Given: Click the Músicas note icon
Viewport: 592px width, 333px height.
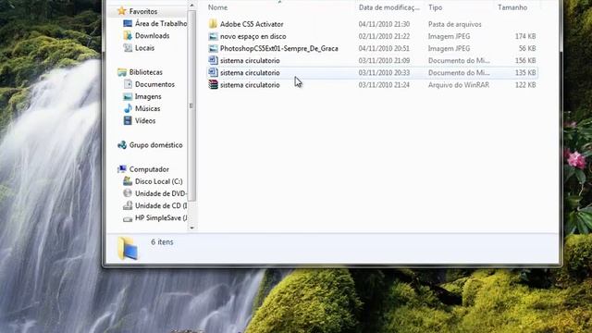Looking at the screenshot, I should coord(128,108).
